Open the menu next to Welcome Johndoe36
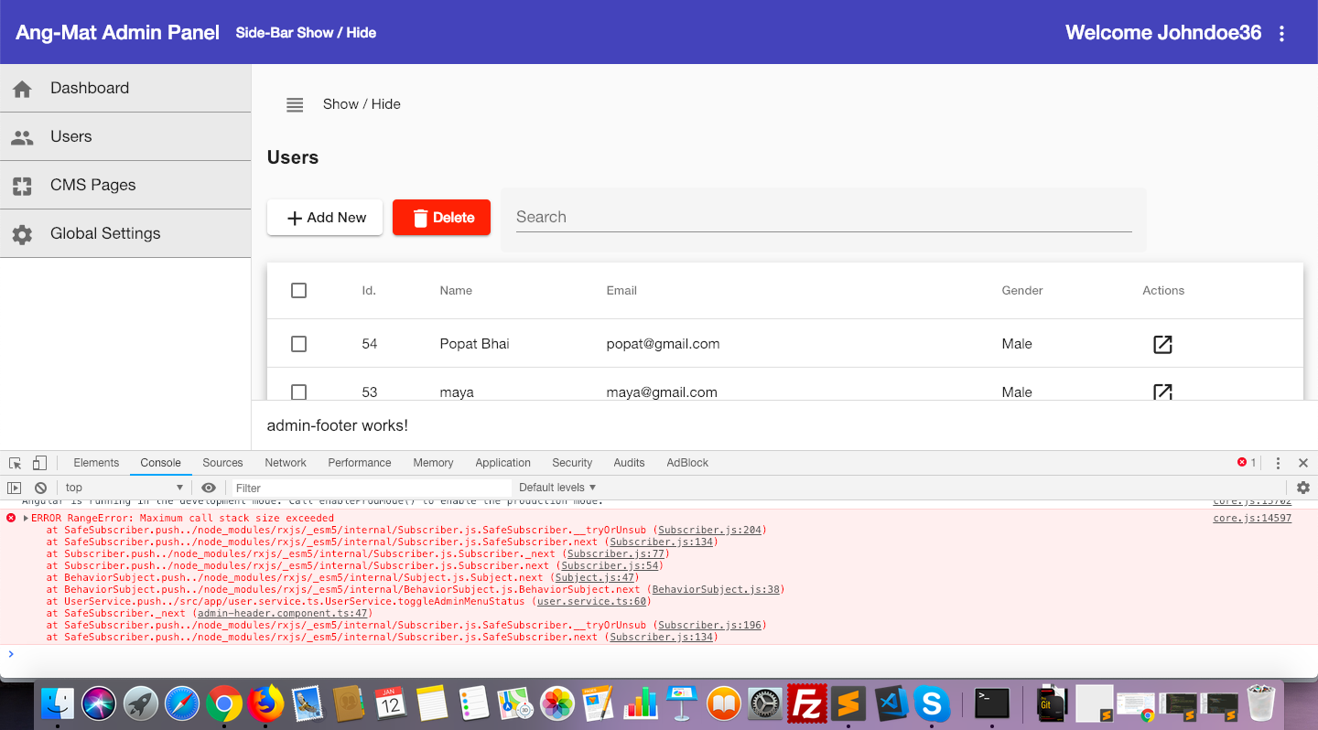This screenshot has width=1318, height=730. [x=1281, y=32]
